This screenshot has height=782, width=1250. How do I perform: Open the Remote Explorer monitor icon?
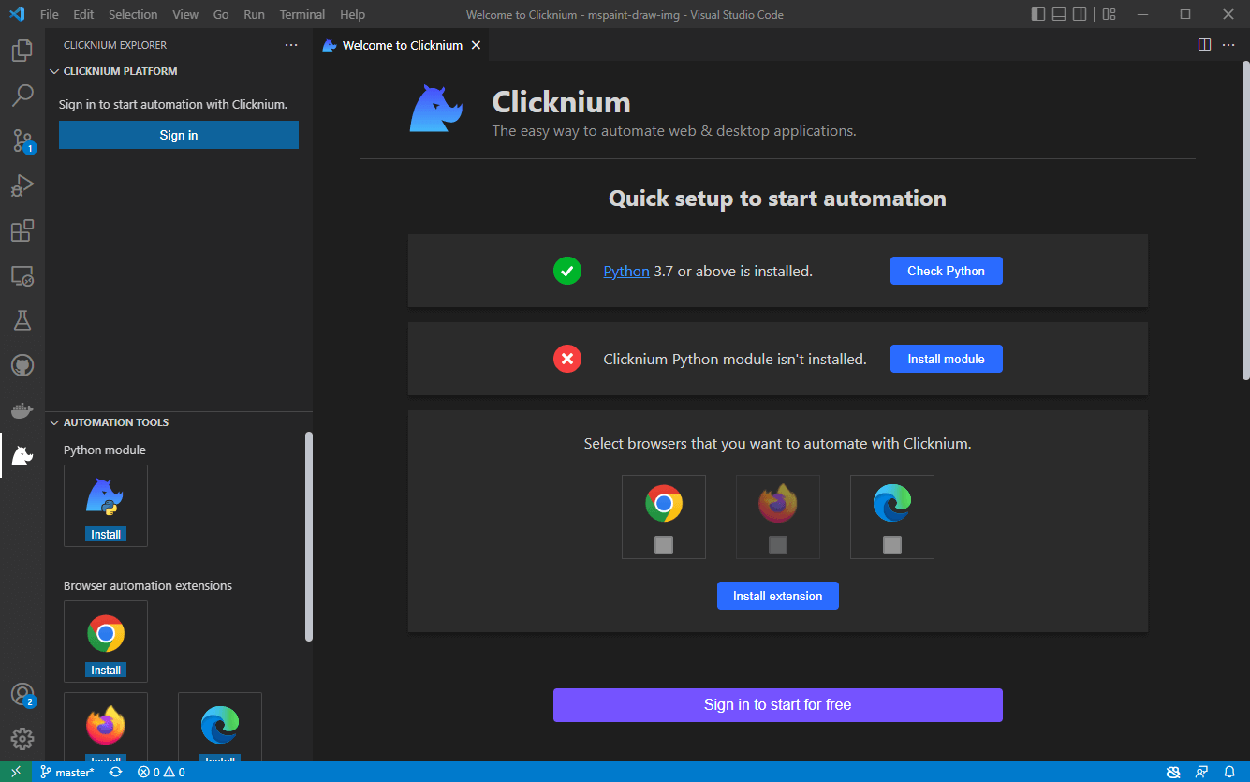pos(22,275)
